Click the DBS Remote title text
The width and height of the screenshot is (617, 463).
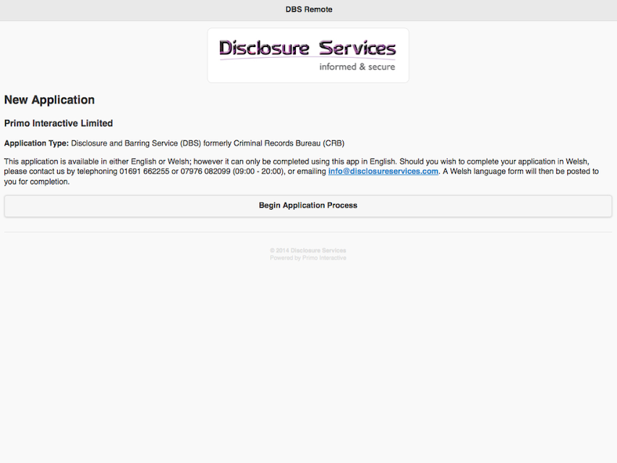coord(309,9)
